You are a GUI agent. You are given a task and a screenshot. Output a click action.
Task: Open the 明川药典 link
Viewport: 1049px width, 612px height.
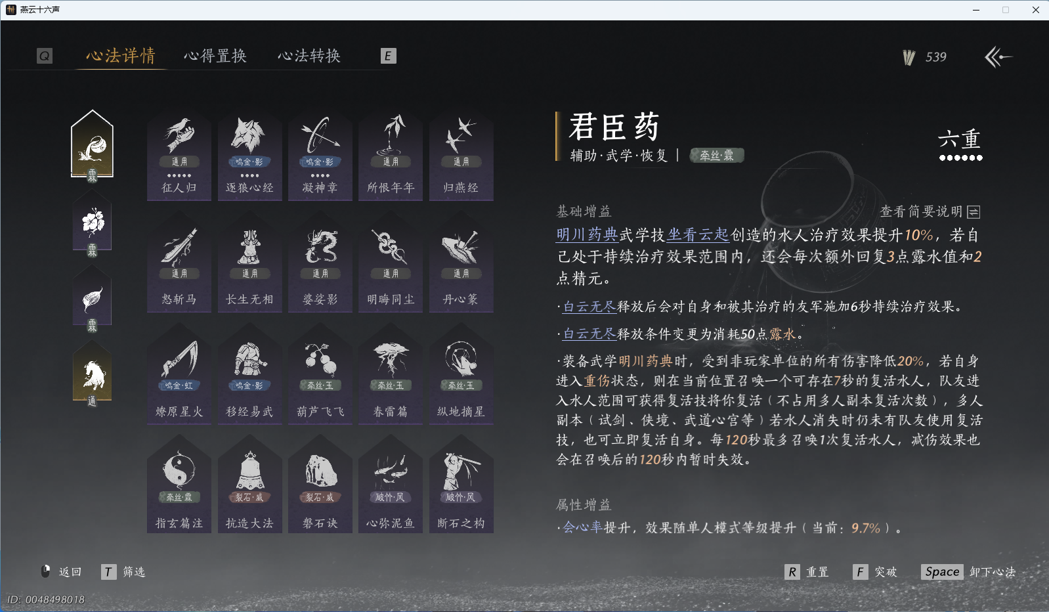(x=587, y=234)
